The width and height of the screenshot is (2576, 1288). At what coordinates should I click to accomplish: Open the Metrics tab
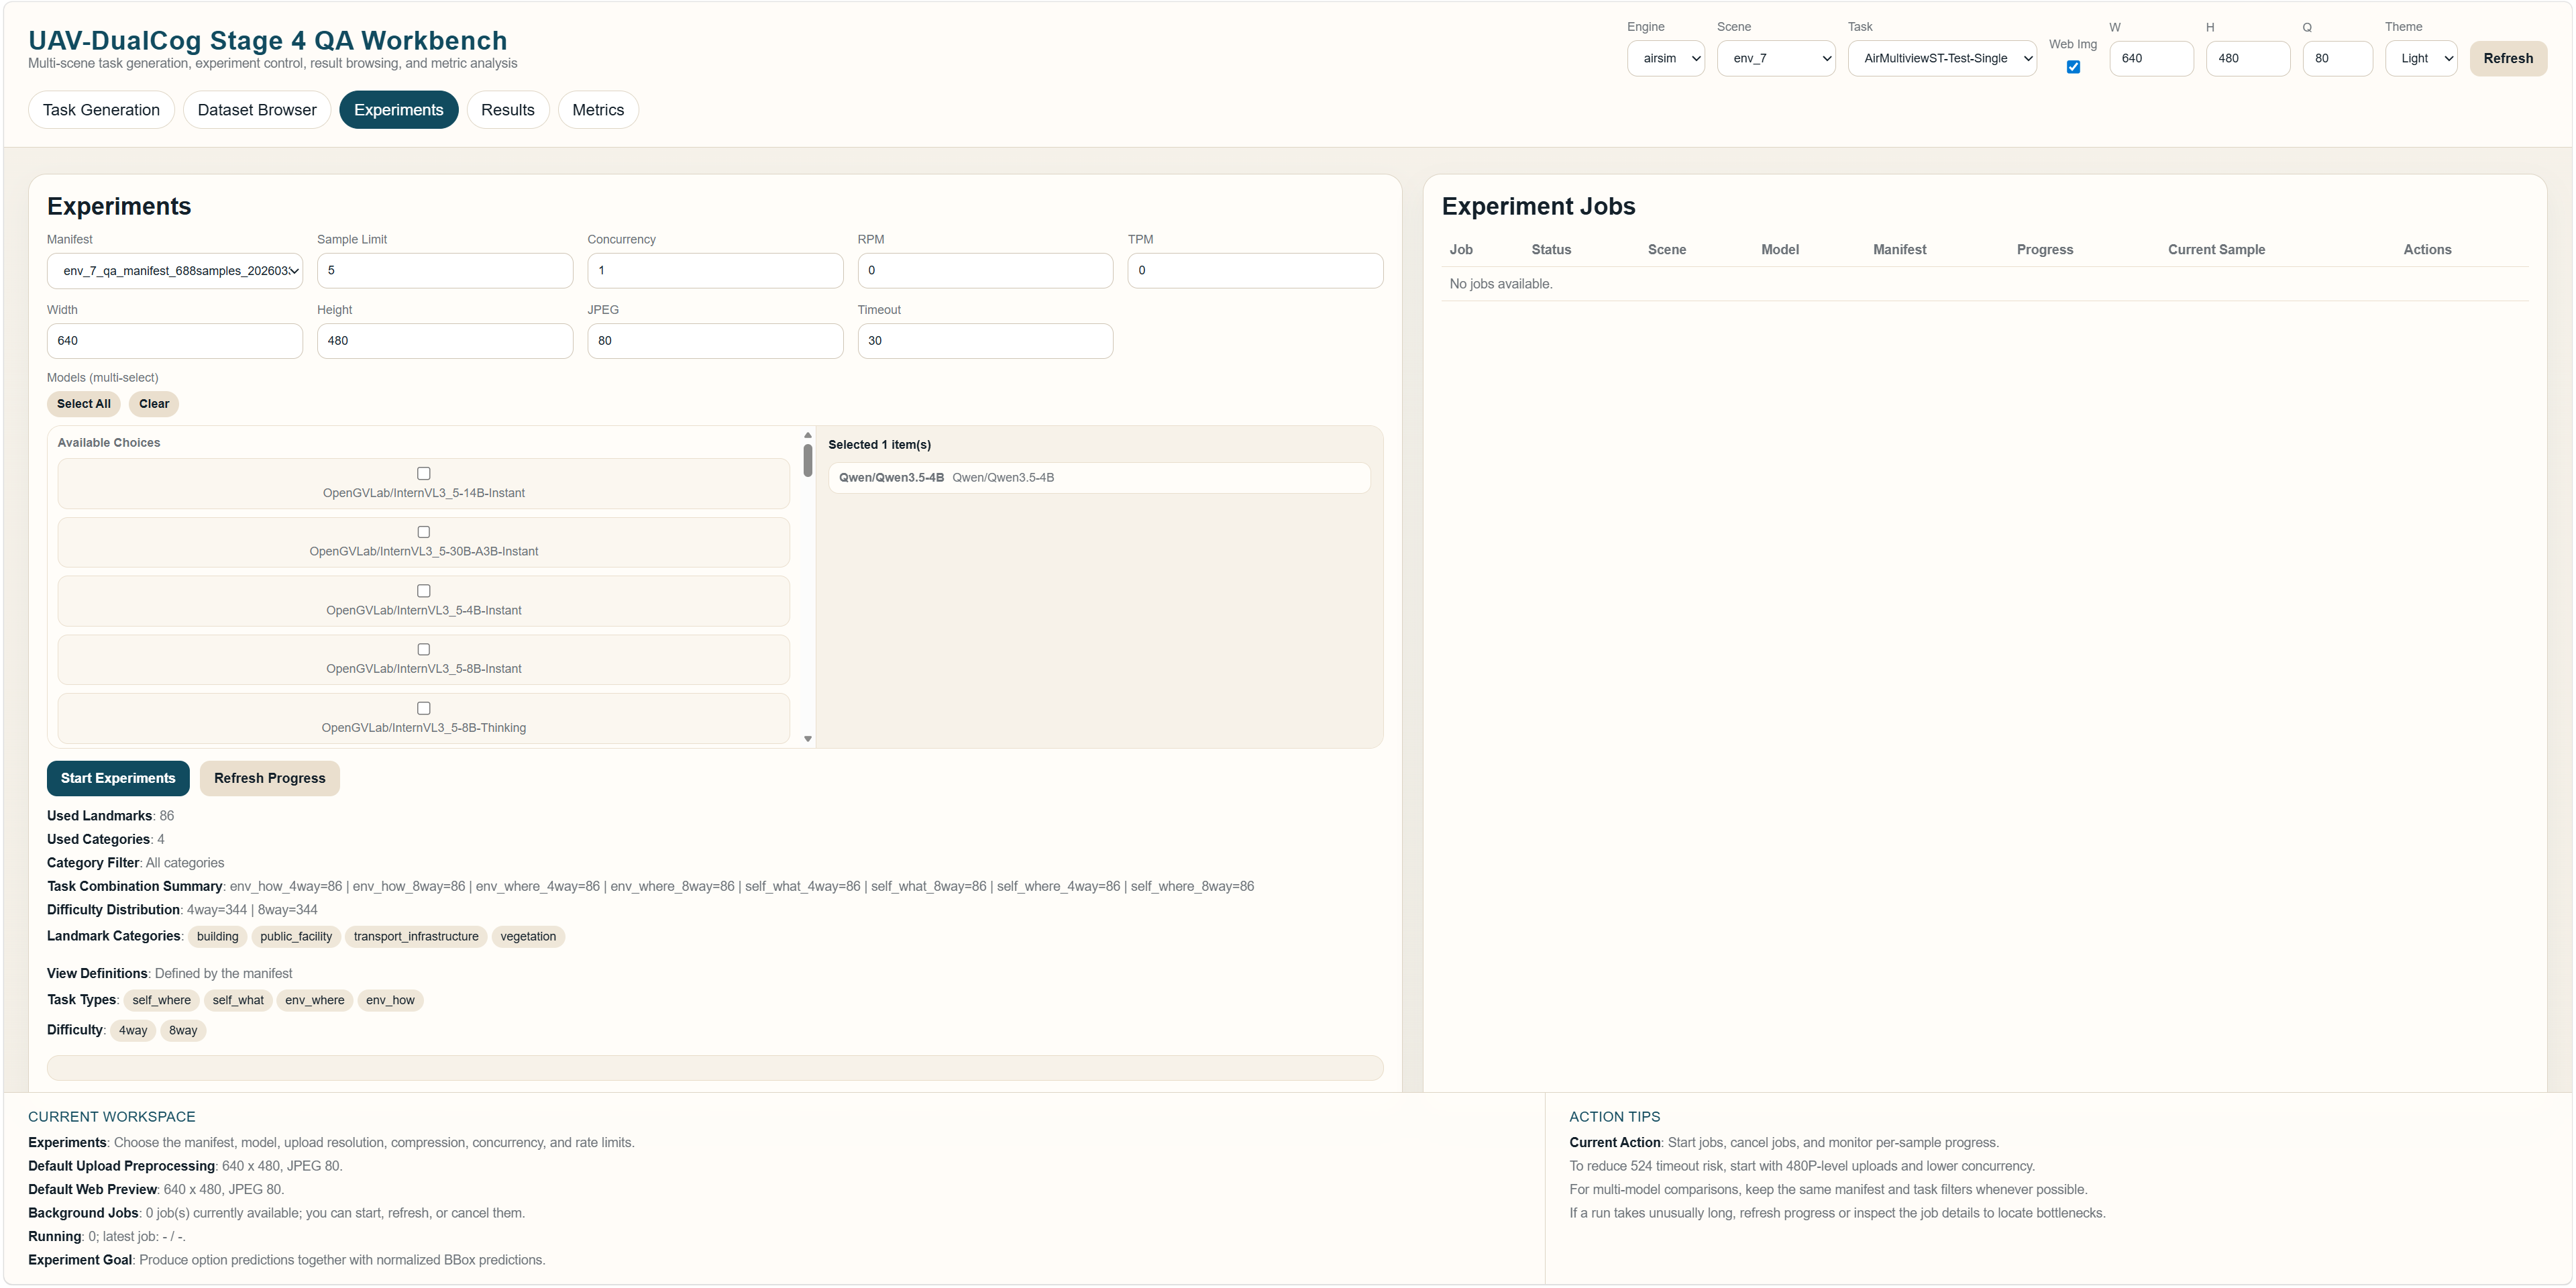click(x=598, y=109)
